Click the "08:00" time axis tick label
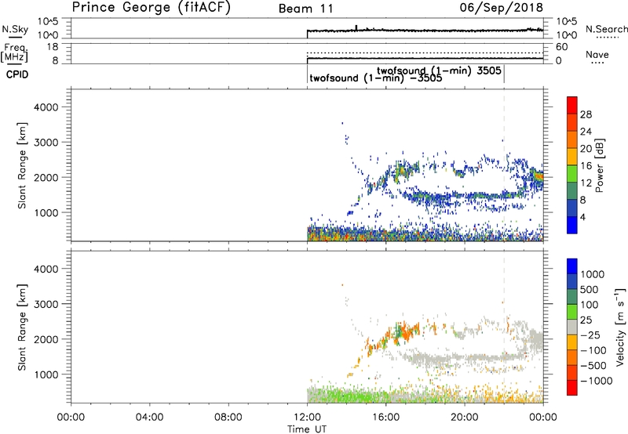 click(x=228, y=418)
